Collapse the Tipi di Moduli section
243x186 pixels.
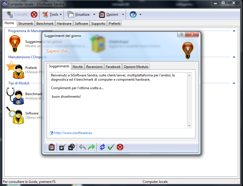tap(234, 83)
